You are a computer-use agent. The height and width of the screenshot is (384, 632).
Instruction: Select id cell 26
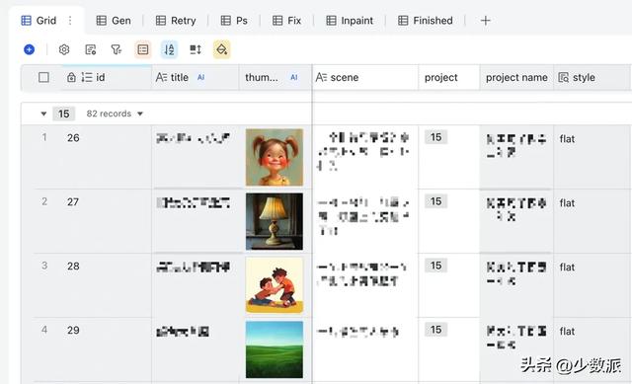[107, 157]
